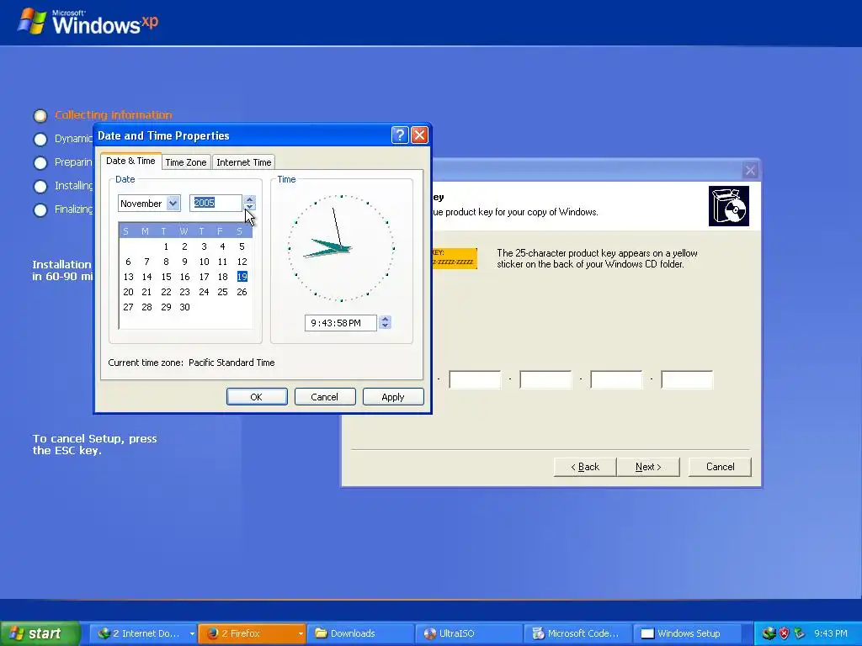Screen dimensions: 862x646
Task: Open Microsoft Code... taskbar item
Action: (578, 633)
